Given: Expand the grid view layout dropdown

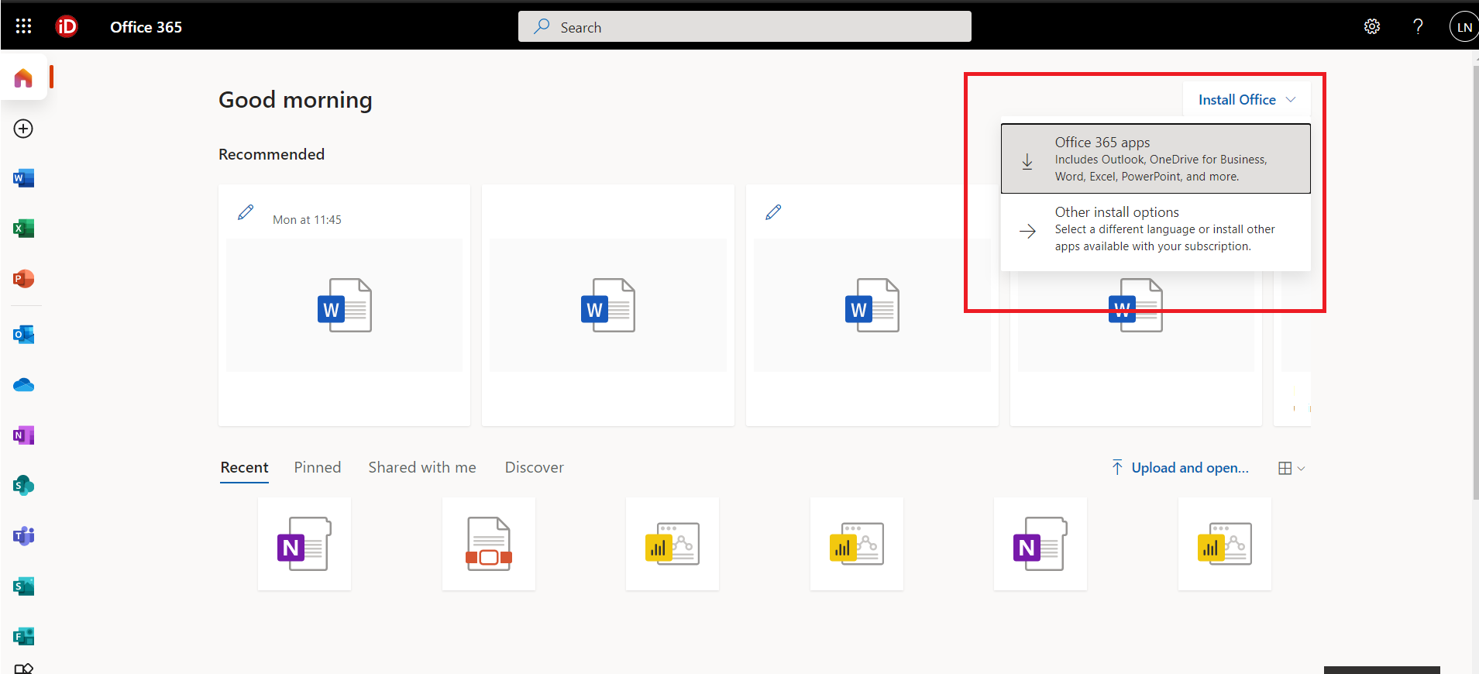Looking at the screenshot, I should pos(1292,468).
